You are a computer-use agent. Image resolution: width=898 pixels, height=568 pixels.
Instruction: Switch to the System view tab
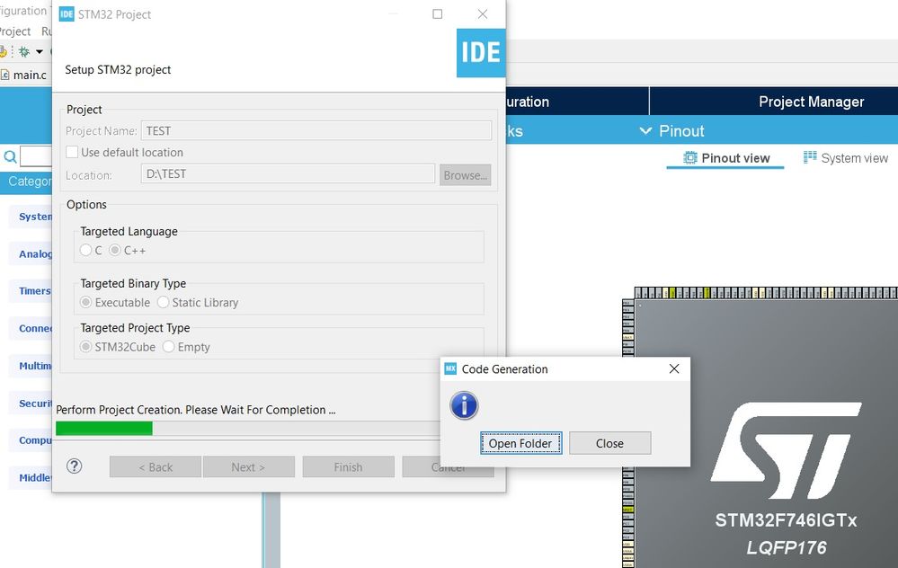tap(846, 158)
